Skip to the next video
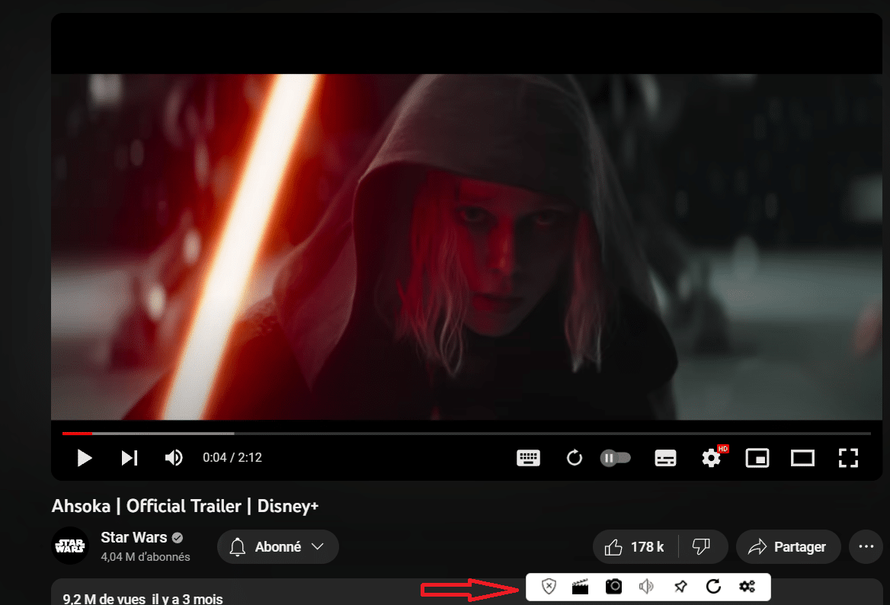 (x=130, y=457)
